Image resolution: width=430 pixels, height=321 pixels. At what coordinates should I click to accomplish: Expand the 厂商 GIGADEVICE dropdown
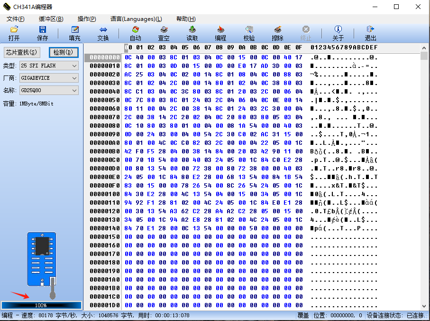[74, 78]
